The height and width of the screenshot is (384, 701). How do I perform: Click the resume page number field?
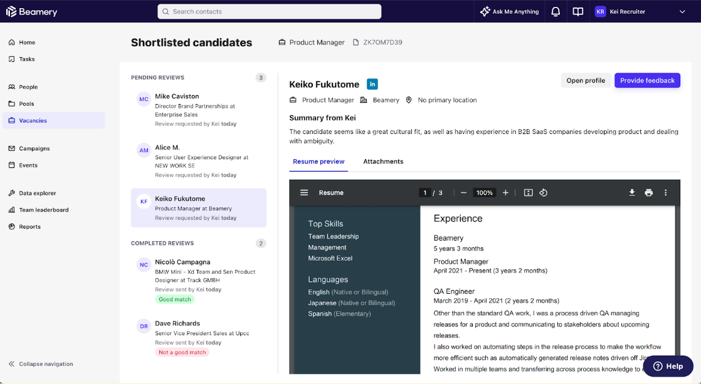point(424,192)
